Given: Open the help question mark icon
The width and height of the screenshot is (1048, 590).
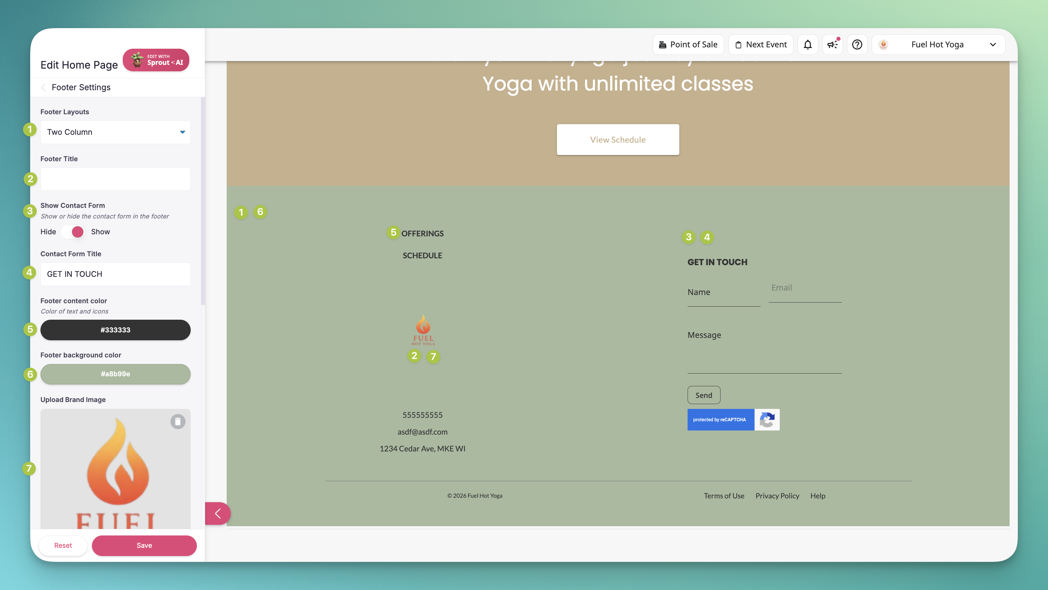Looking at the screenshot, I should (x=857, y=44).
